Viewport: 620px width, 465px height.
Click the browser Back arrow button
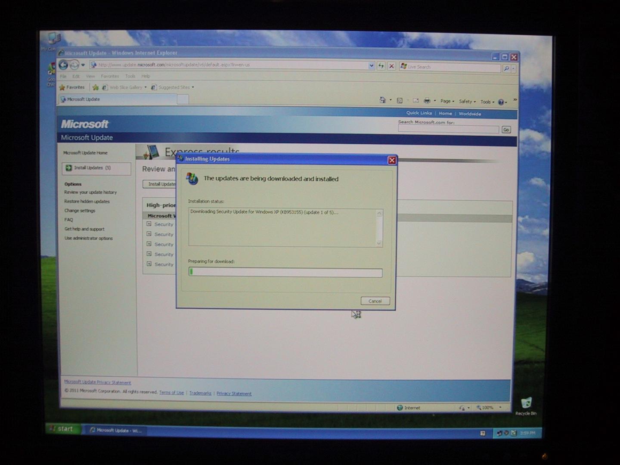point(63,65)
